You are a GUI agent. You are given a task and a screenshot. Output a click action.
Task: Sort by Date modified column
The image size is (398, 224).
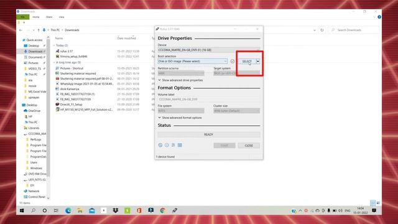point(126,39)
